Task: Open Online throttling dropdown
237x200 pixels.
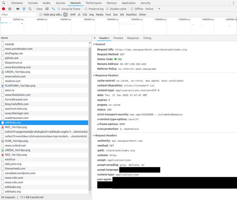Action: point(149,9)
